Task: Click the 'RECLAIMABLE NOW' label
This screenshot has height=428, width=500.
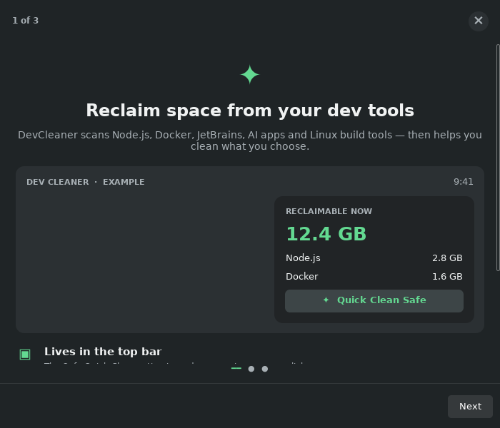Action: tap(329, 211)
